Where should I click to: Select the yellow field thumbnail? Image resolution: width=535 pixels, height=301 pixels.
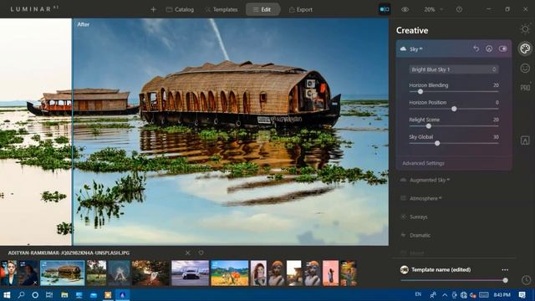(230, 273)
